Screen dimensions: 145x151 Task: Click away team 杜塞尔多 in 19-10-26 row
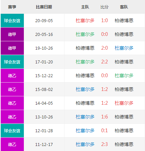point(124,48)
